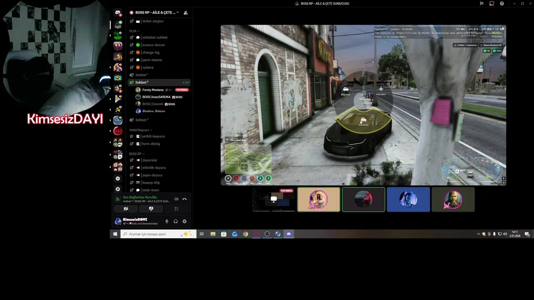Select the pink-haired avatar participant tile
This screenshot has width=534, height=300.
click(319, 200)
